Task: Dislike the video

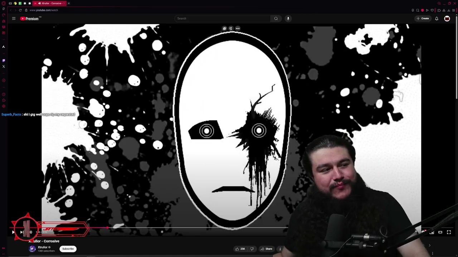Action: [252, 249]
